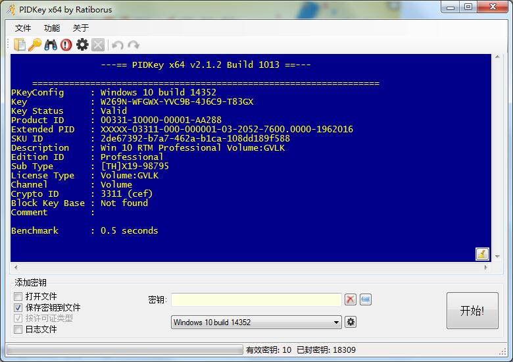The height and width of the screenshot is (362, 513).
Task: Open the 功能 menu
Action: (52, 28)
